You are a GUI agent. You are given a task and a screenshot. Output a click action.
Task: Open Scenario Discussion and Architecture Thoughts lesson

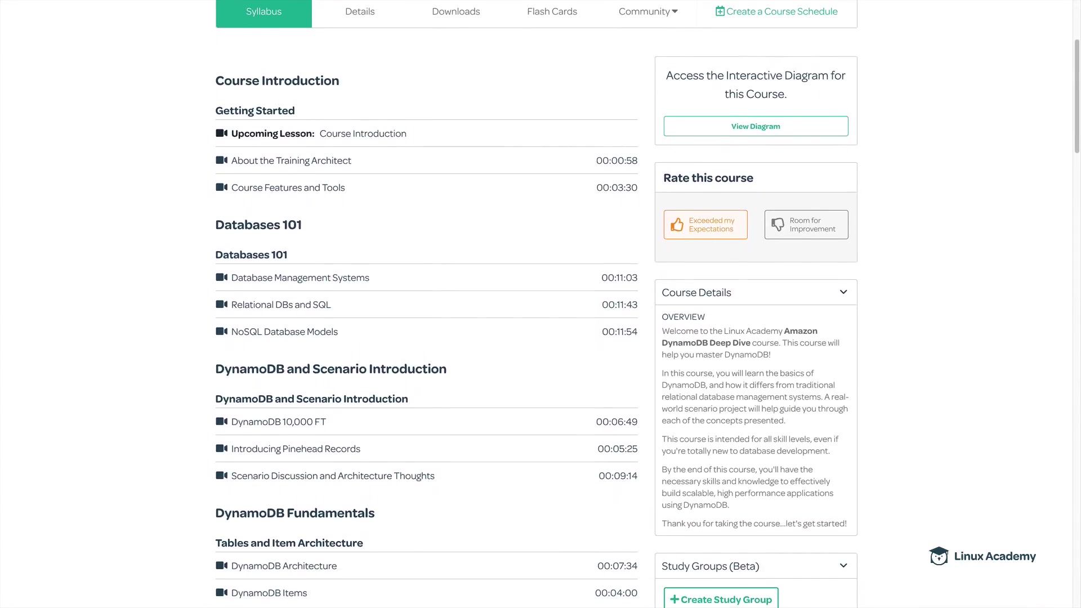[x=333, y=476]
